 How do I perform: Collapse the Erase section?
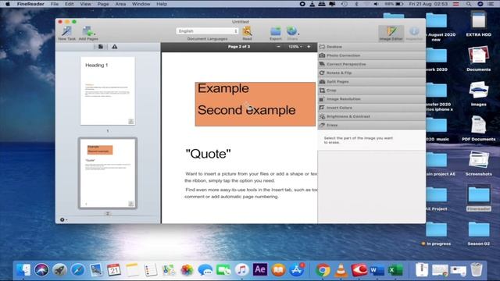(x=372, y=125)
